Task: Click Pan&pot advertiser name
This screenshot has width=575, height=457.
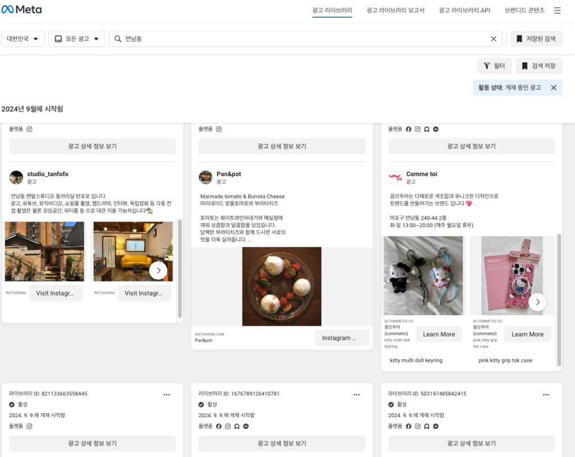Action: click(229, 174)
